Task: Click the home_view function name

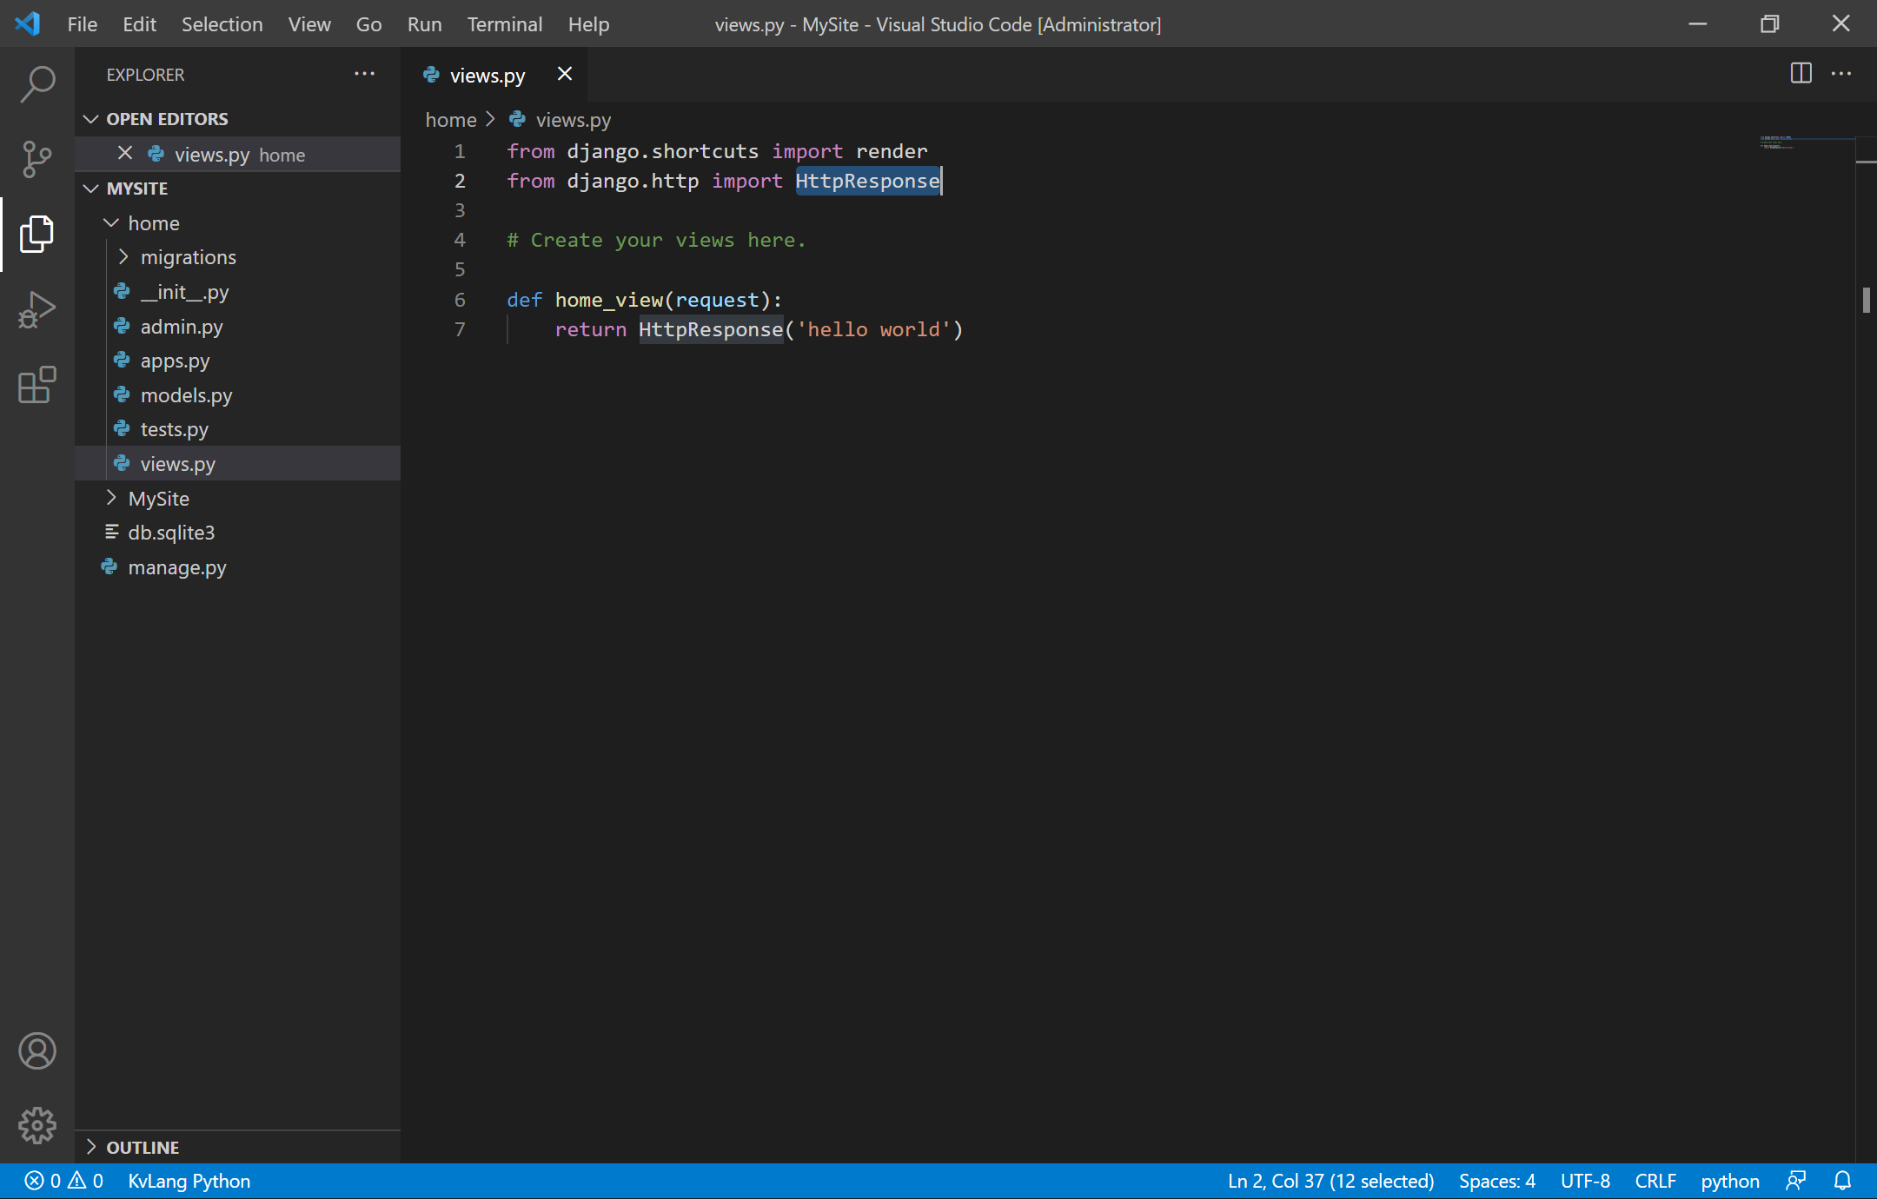Action: [x=609, y=300]
